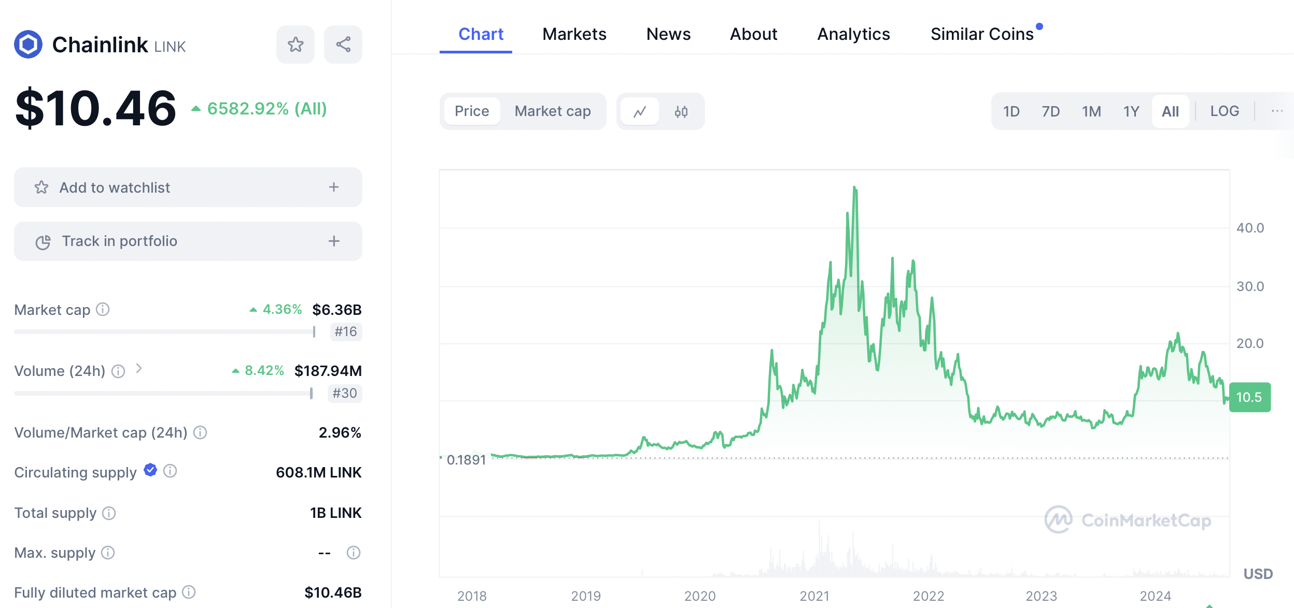Open the Analytics tab
This screenshot has width=1294, height=608.
coord(853,34)
